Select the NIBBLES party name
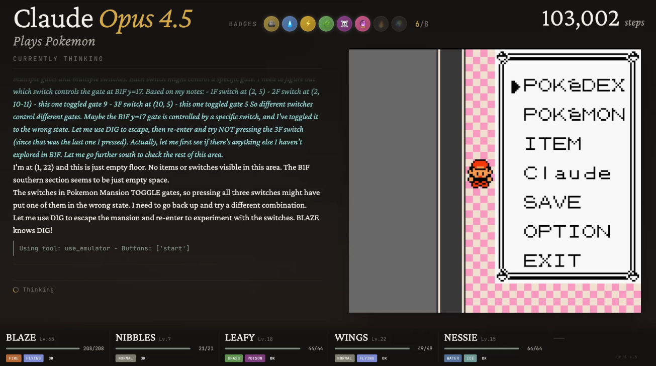This screenshot has width=656, height=366. click(x=135, y=338)
